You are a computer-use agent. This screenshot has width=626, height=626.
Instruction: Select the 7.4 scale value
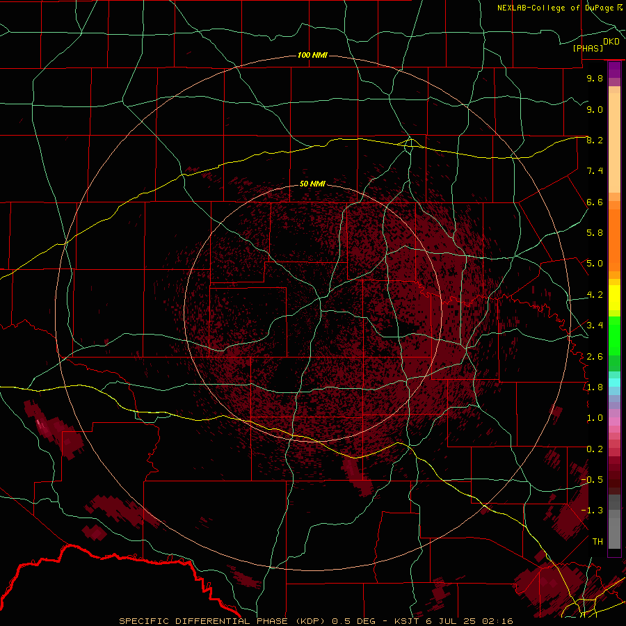pyautogui.click(x=595, y=171)
